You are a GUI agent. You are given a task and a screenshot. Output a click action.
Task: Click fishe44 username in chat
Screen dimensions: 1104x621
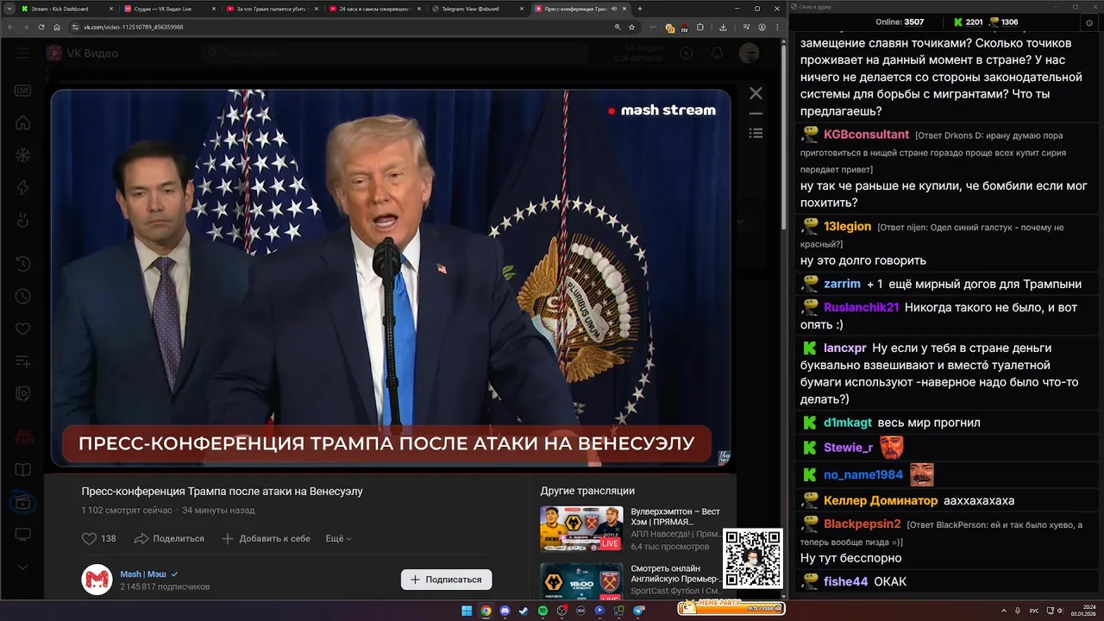pyautogui.click(x=845, y=581)
